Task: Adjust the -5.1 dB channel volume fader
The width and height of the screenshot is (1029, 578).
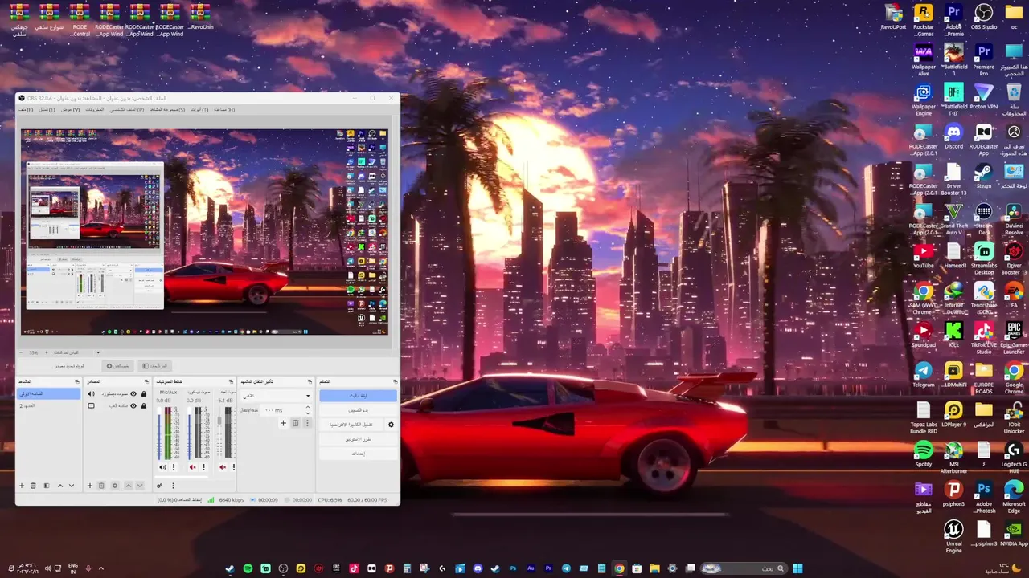Action: [x=219, y=433]
